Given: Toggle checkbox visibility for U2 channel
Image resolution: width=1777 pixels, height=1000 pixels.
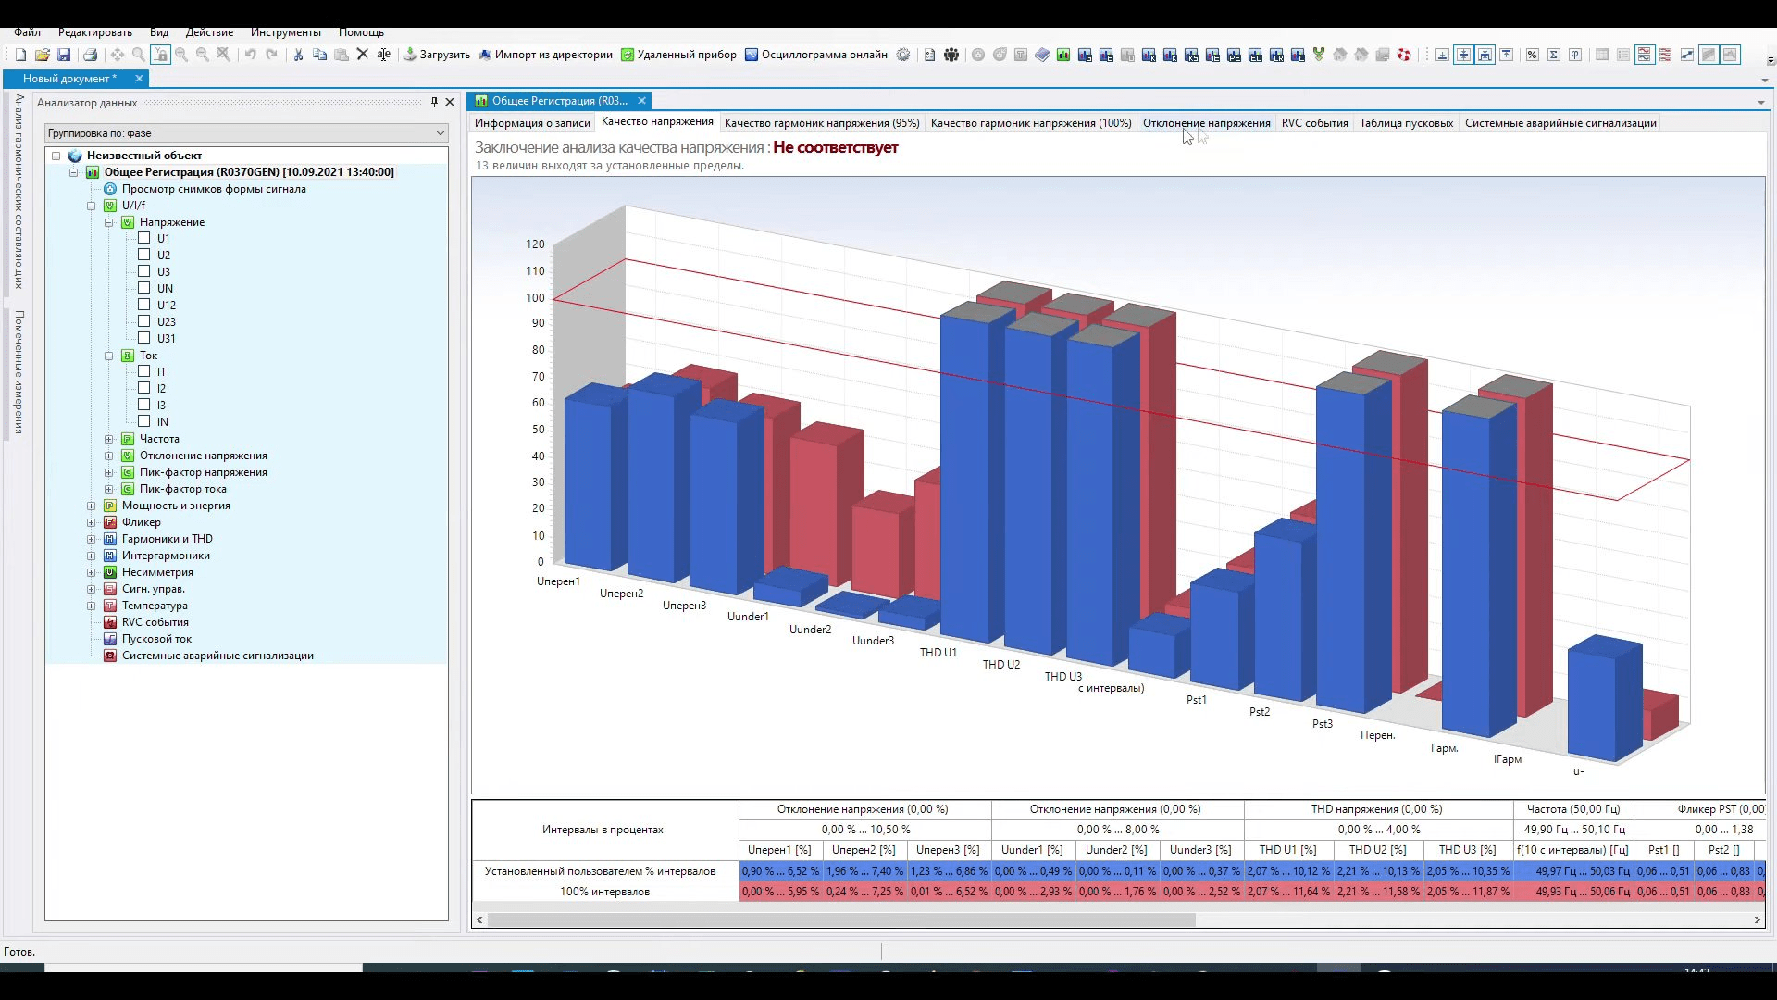Looking at the screenshot, I should [x=144, y=254].
